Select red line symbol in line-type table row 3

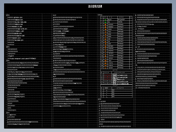pyautogui.click(x=108, y=79)
